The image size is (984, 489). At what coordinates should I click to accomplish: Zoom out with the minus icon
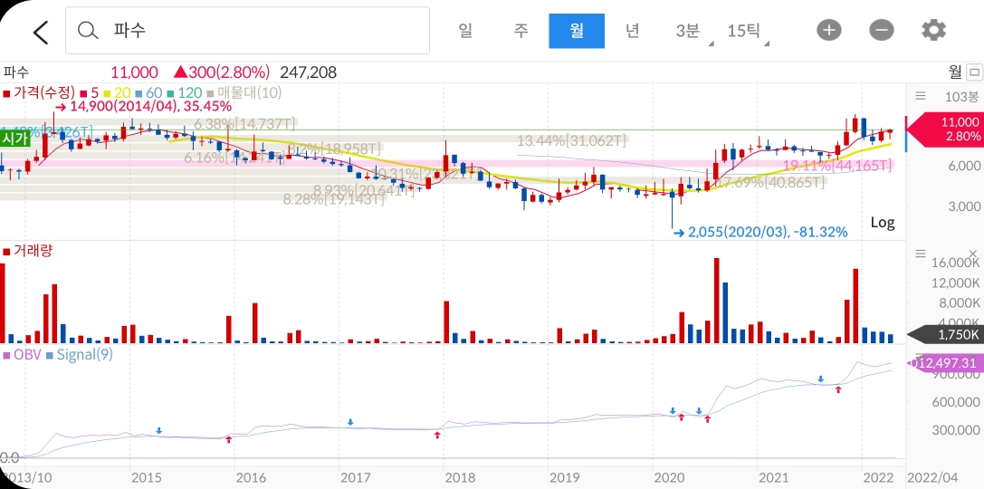pyautogui.click(x=881, y=30)
